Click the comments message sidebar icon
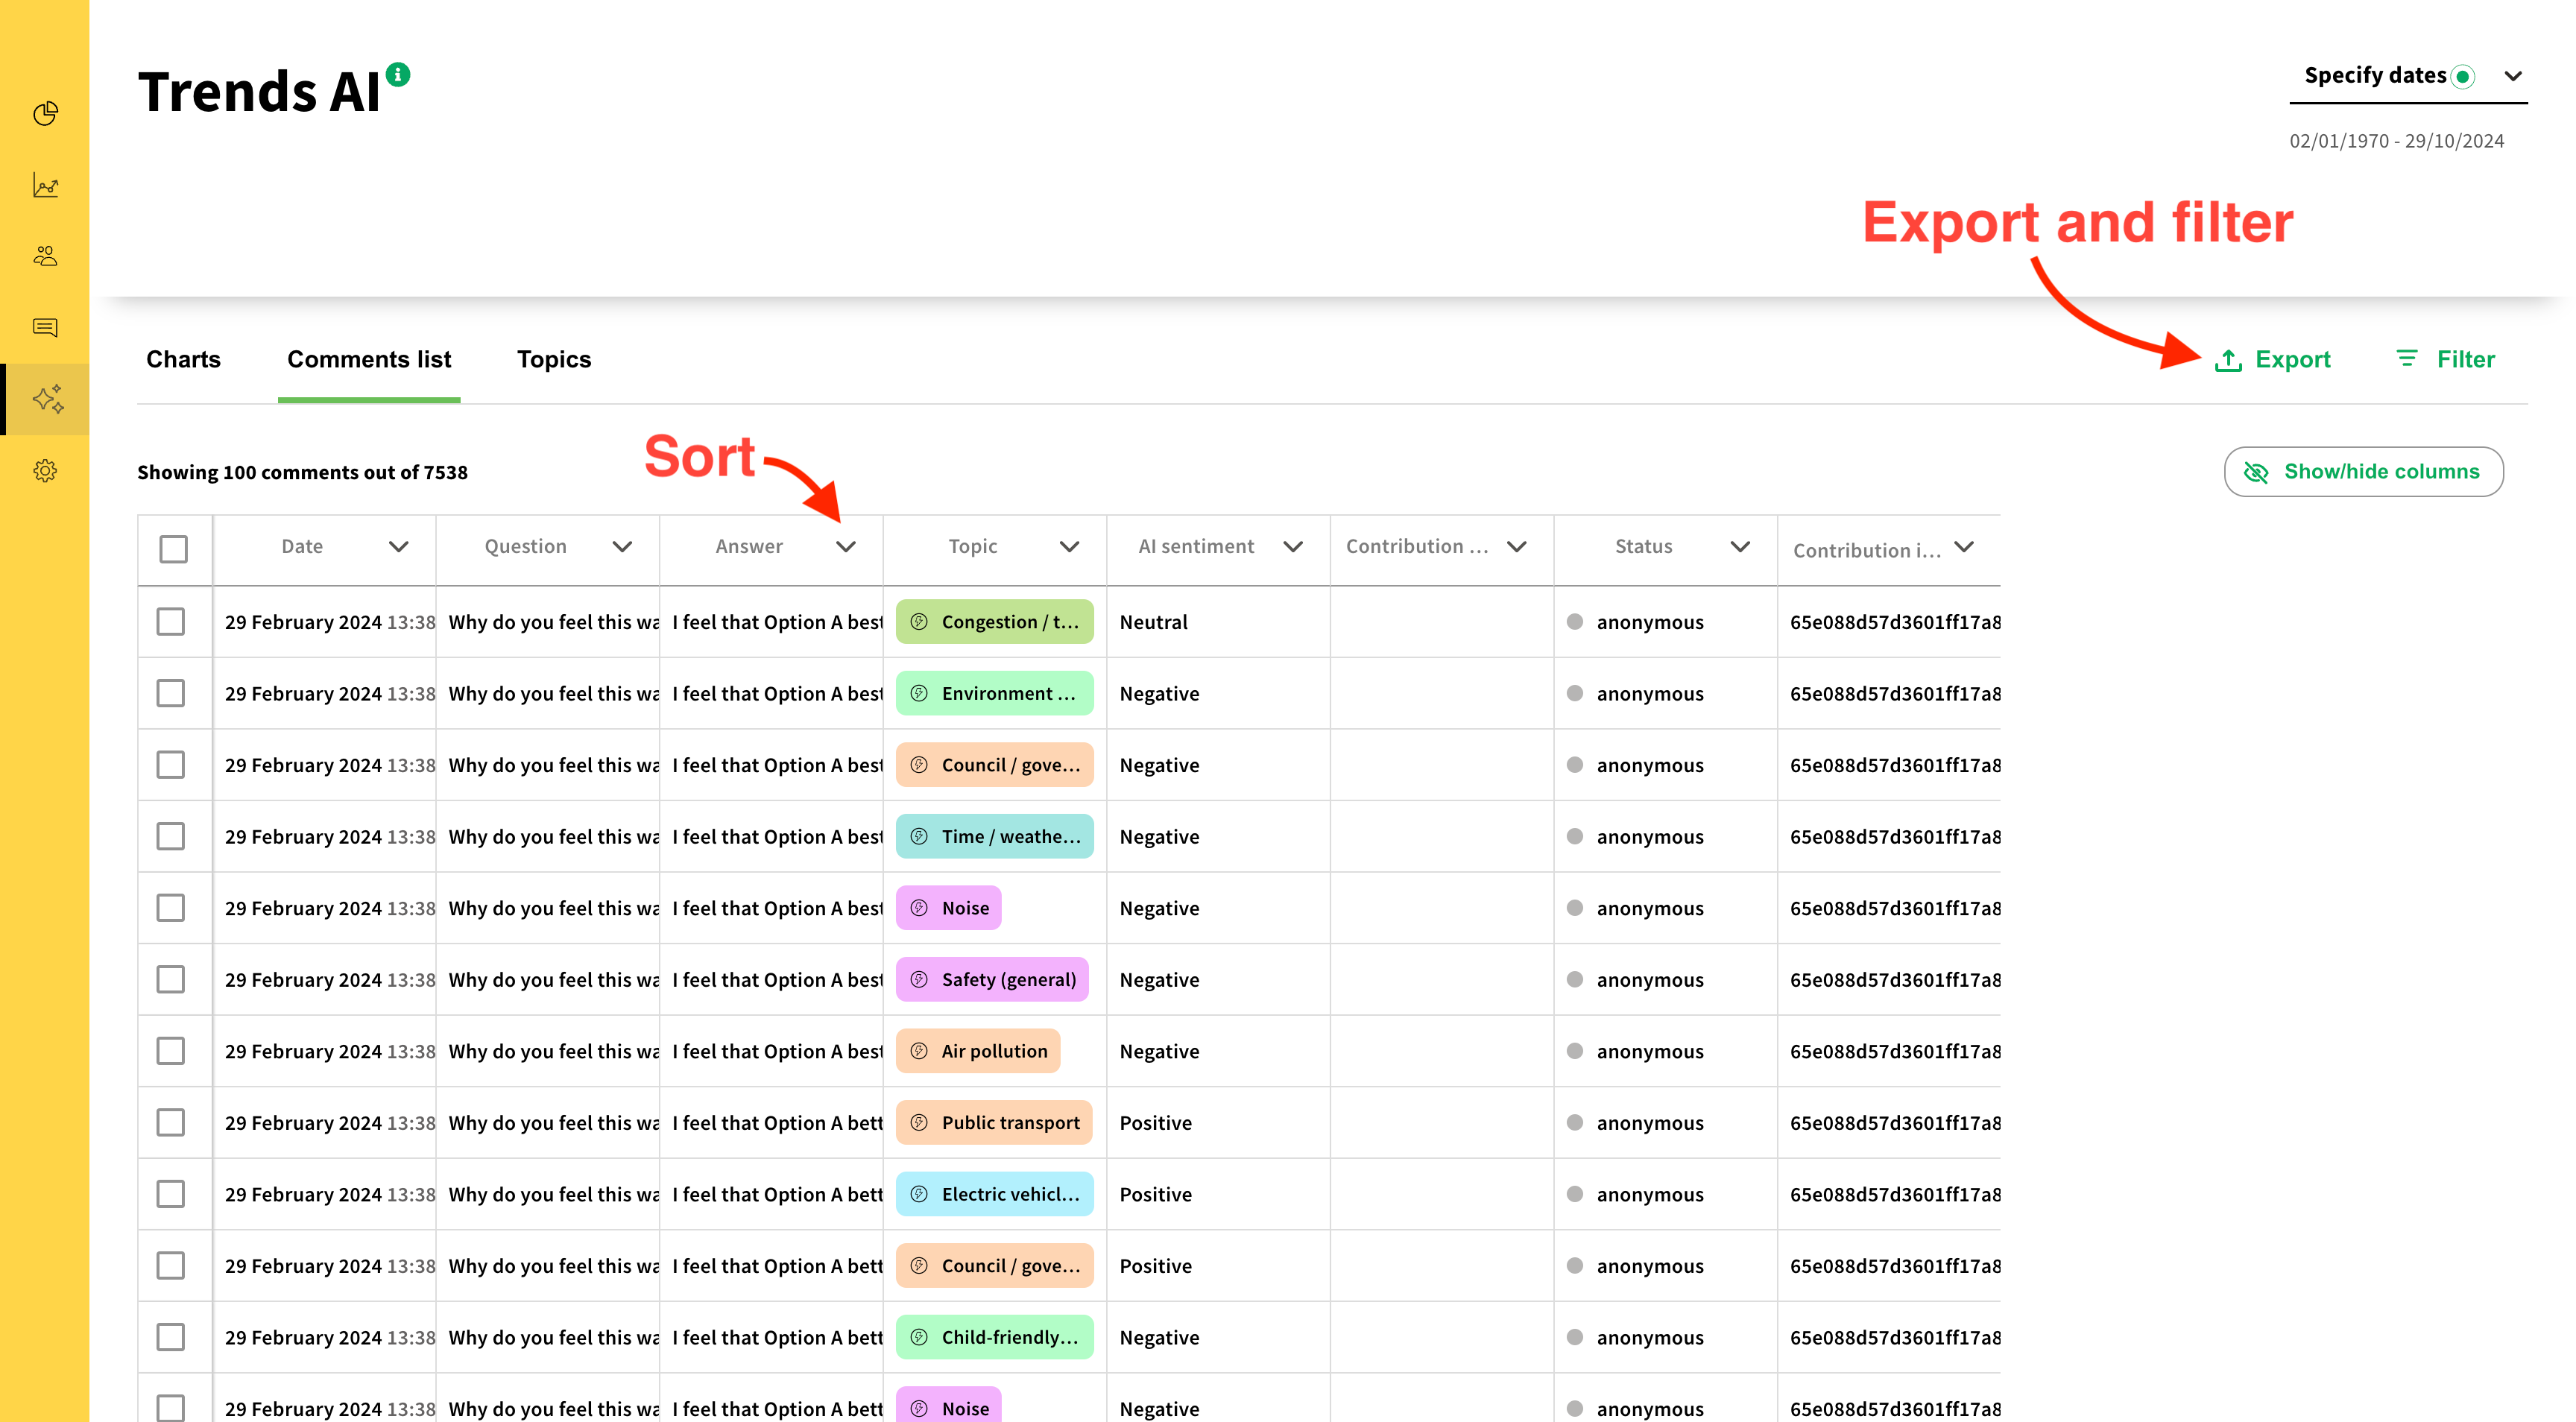 click(x=45, y=327)
